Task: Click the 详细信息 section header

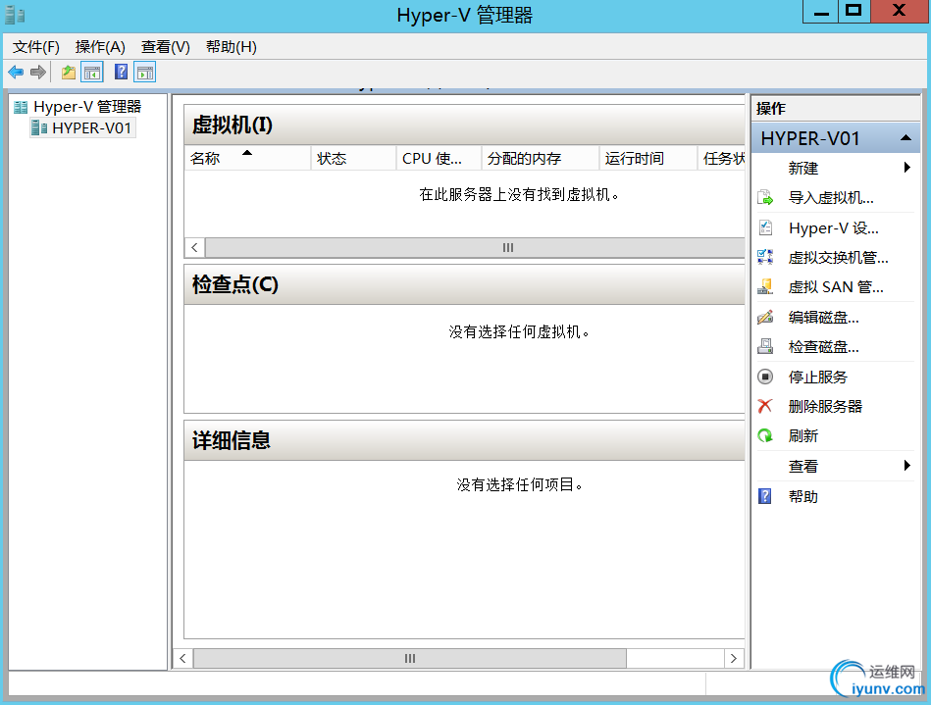Action: [464, 440]
